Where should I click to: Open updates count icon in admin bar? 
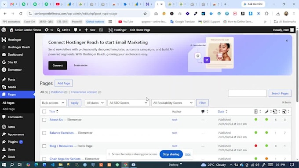pyautogui.click(x=49, y=30)
